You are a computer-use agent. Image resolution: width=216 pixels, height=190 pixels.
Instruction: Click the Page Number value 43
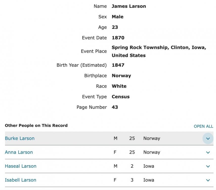(x=115, y=107)
